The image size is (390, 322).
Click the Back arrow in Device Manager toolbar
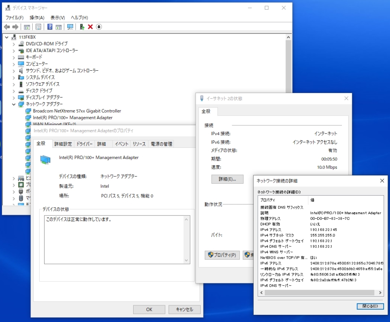click(x=7, y=27)
